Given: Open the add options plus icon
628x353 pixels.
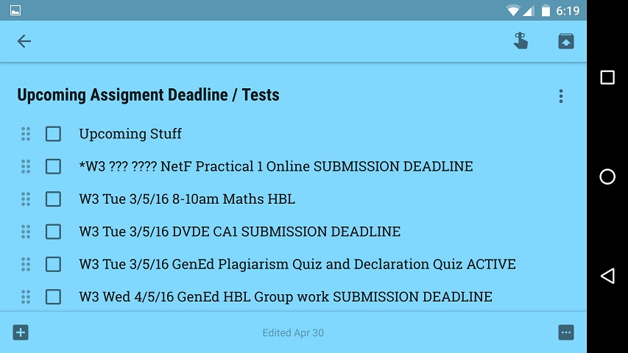Looking at the screenshot, I should coord(21,332).
